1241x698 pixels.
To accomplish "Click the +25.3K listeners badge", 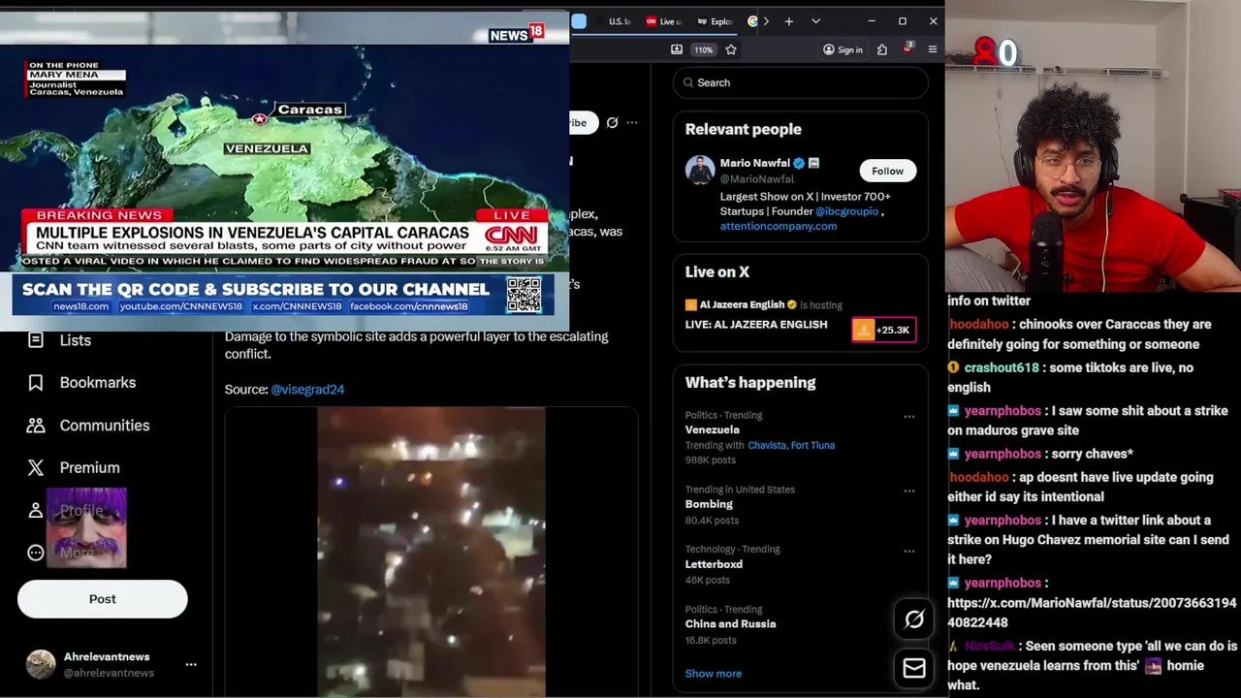I will point(883,330).
